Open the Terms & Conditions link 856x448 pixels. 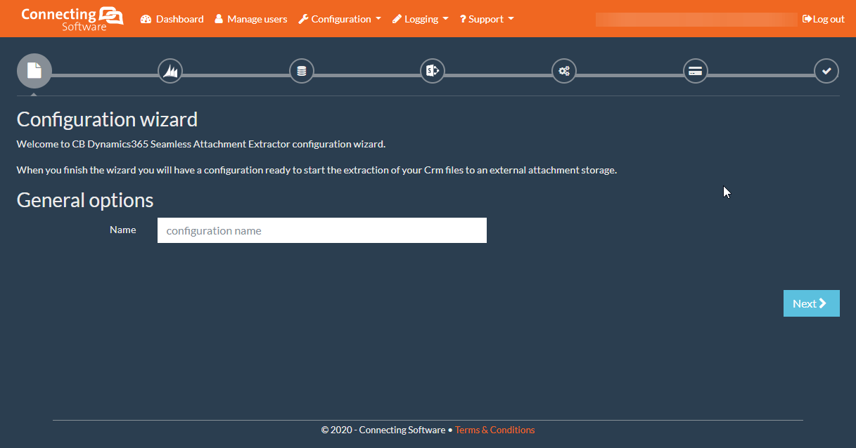pyautogui.click(x=494, y=430)
